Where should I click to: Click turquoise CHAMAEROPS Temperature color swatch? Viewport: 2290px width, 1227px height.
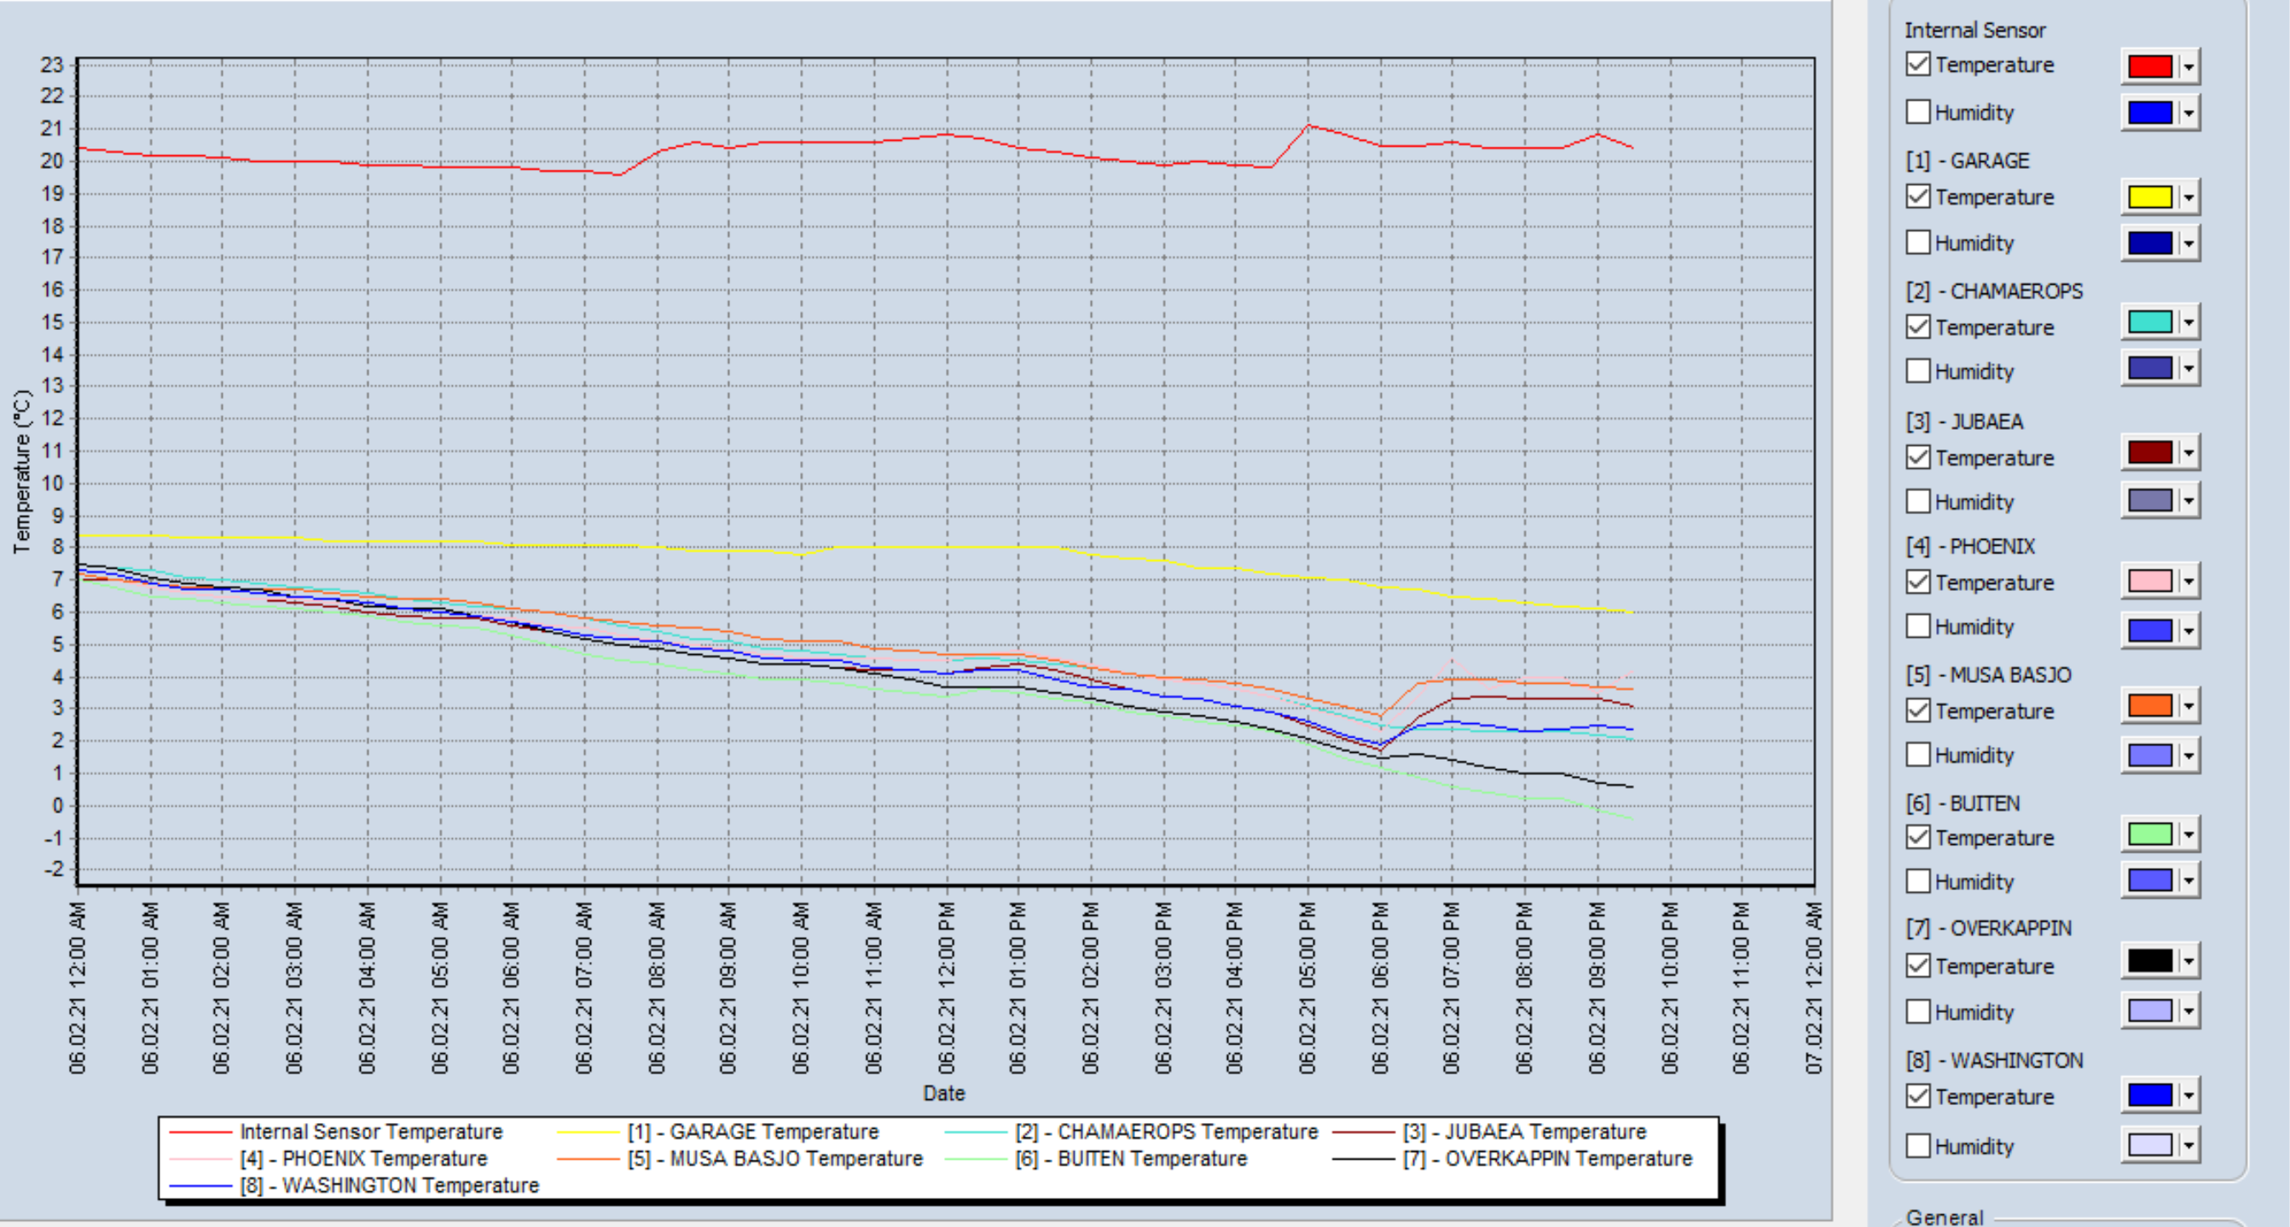2149,321
